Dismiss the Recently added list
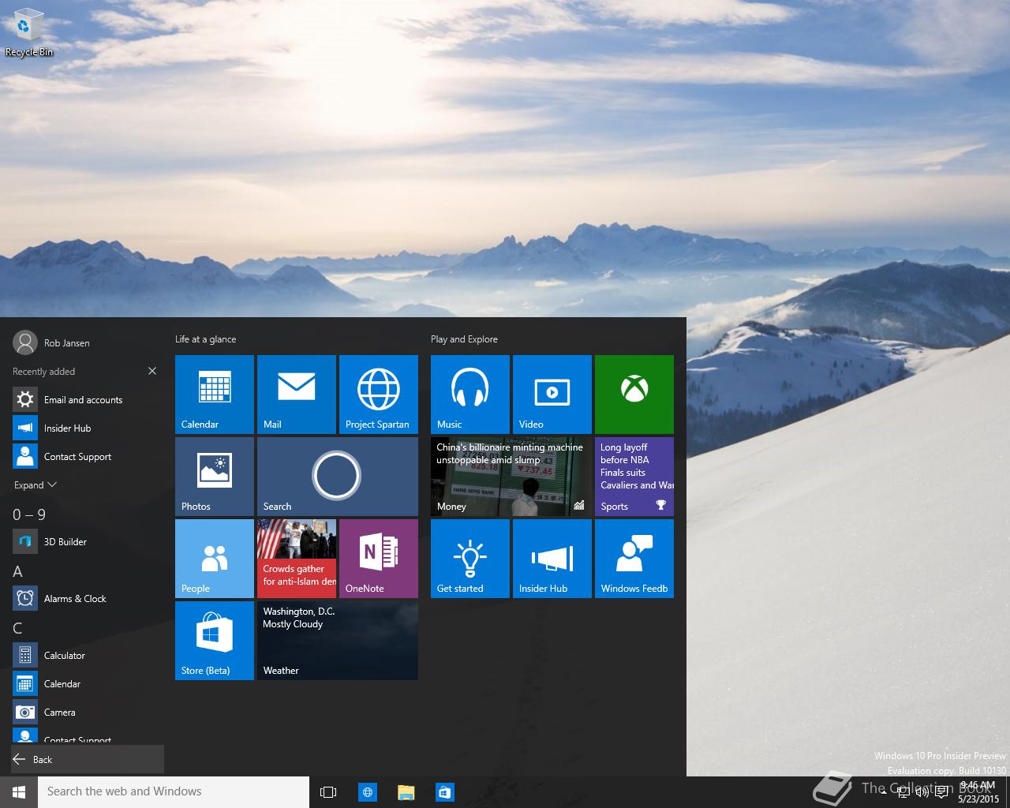 pos(152,371)
